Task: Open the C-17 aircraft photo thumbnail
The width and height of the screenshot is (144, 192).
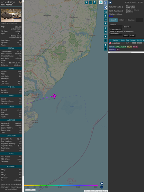Action: (x=11, y=16)
